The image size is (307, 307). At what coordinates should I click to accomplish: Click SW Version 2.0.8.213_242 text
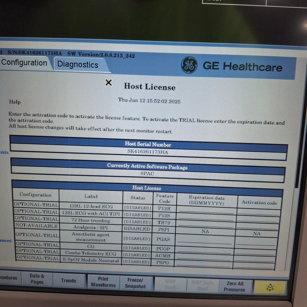pos(101,55)
